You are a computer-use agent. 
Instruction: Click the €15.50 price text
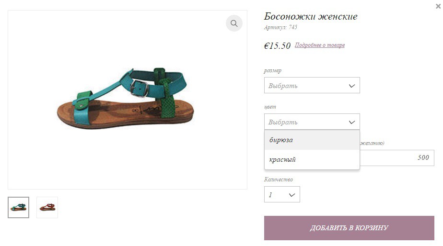click(x=277, y=45)
